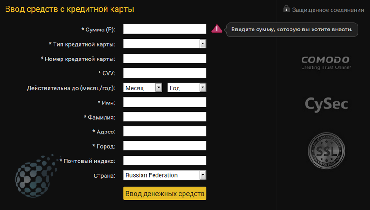This screenshot has height=210, width=370.
Task: Click the heading Ввод средств с кредитной карты
Action: tap(69, 9)
